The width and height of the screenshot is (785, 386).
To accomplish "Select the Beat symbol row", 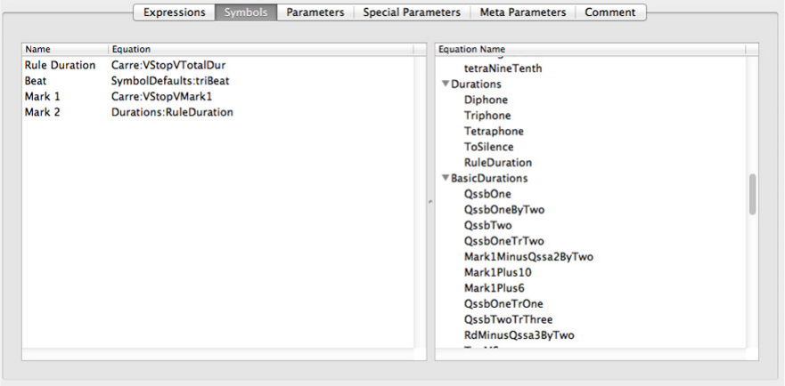I will click(x=36, y=81).
